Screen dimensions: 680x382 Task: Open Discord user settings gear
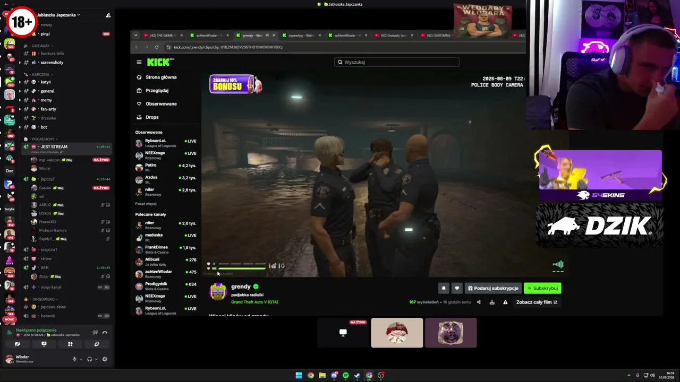click(x=105, y=359)
